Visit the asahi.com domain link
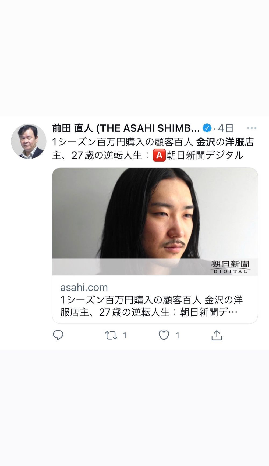The height and width of the screenshot is (466, 269). click(84, 287)
